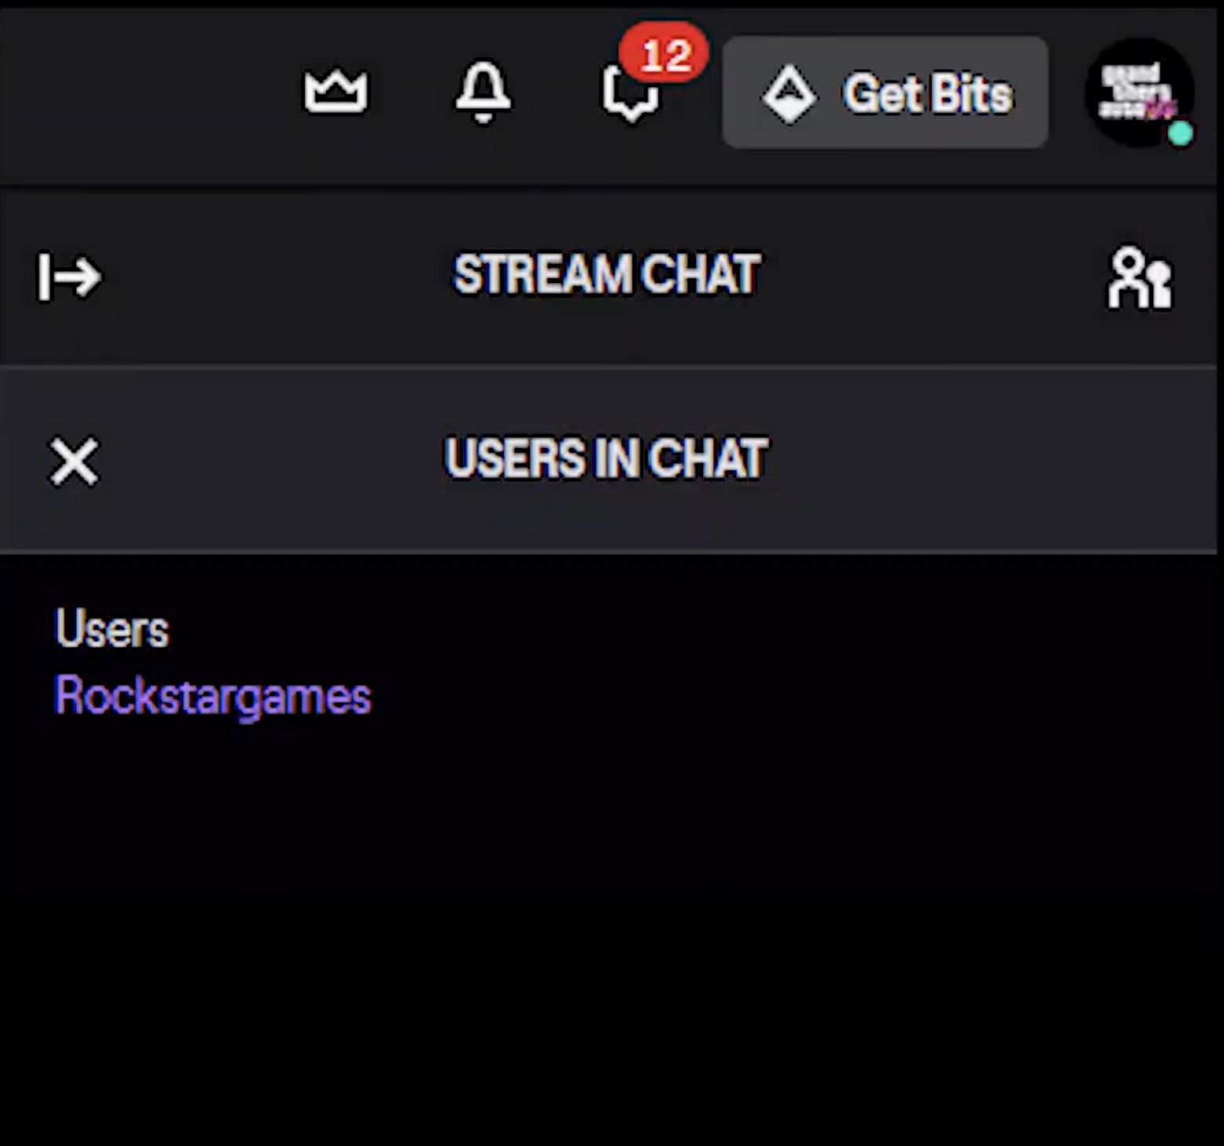Viewport: 1224px width, 1146px height.
Task: Open the Rockstargames user link
Action: pyautogui.click(x=212, y=696)
